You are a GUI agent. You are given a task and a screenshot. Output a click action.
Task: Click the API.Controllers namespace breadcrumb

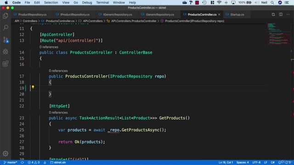point(93,21)
